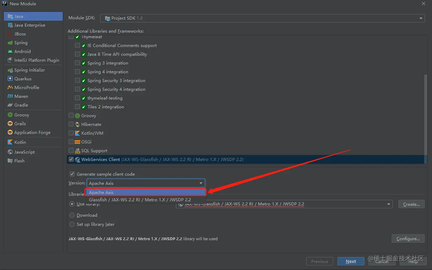This screenshot has height=270, width=432.
Task: Open the Module SDK dropdown
Action: 262,18
